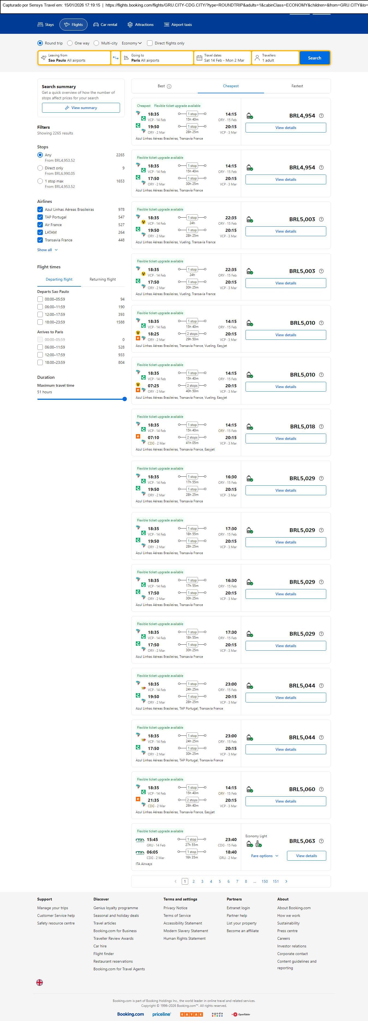This screenshot has width=368, height=1021.
Task: Switch to the Returning flight tab
Action: (x=103, y=280)
